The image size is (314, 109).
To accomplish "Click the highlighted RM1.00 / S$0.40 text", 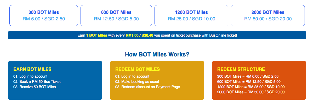I will 139,35.
